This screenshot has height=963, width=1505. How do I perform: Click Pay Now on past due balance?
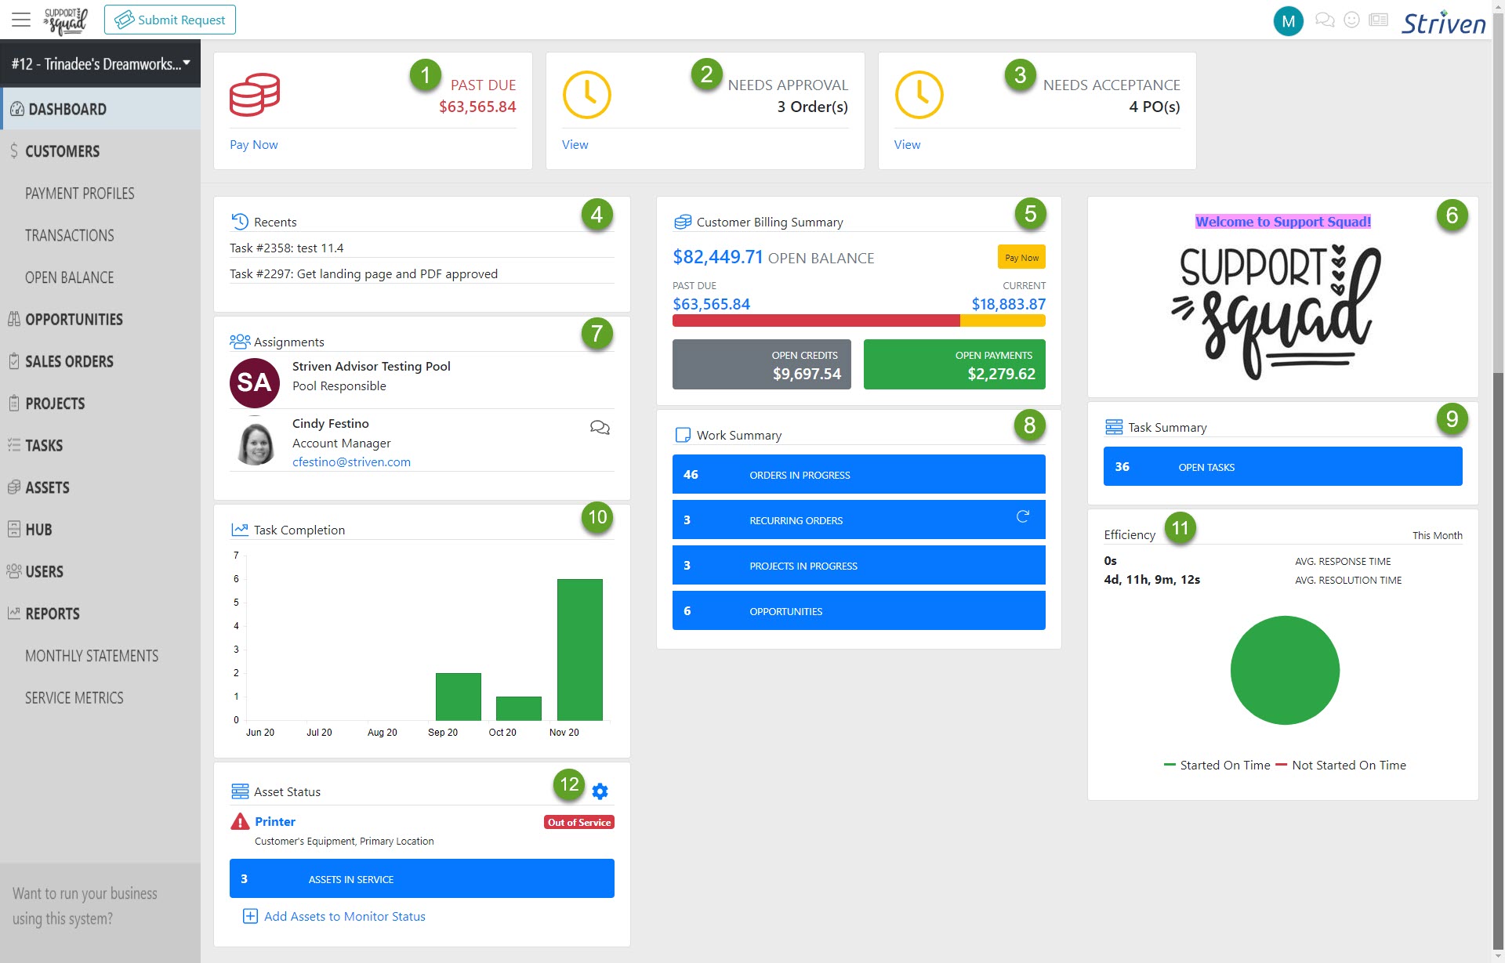(x=253, y=143)
